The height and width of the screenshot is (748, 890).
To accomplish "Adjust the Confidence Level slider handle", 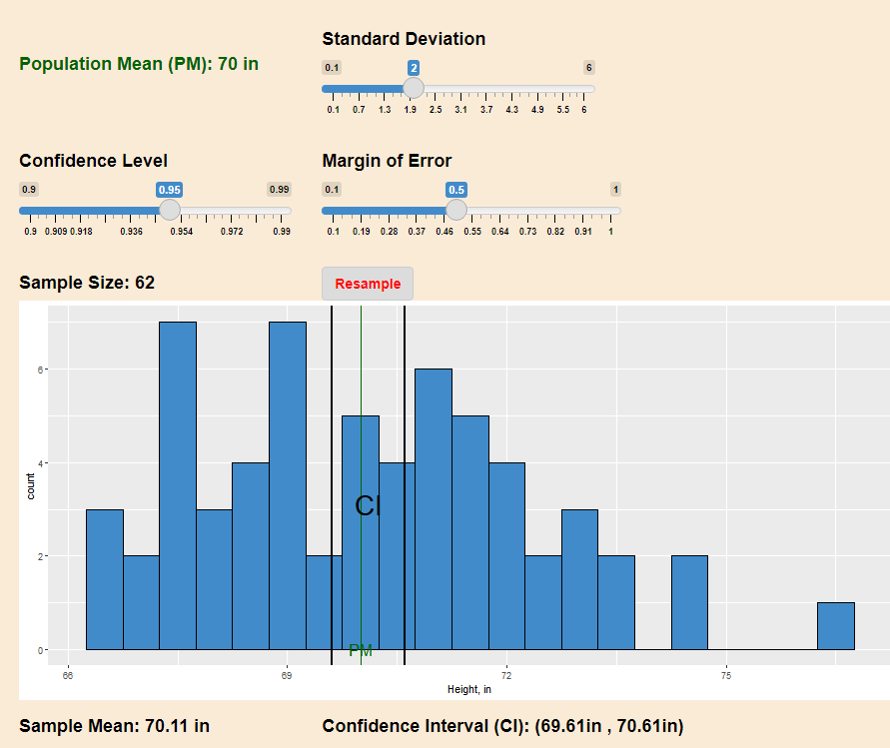I will pos(170,210).
